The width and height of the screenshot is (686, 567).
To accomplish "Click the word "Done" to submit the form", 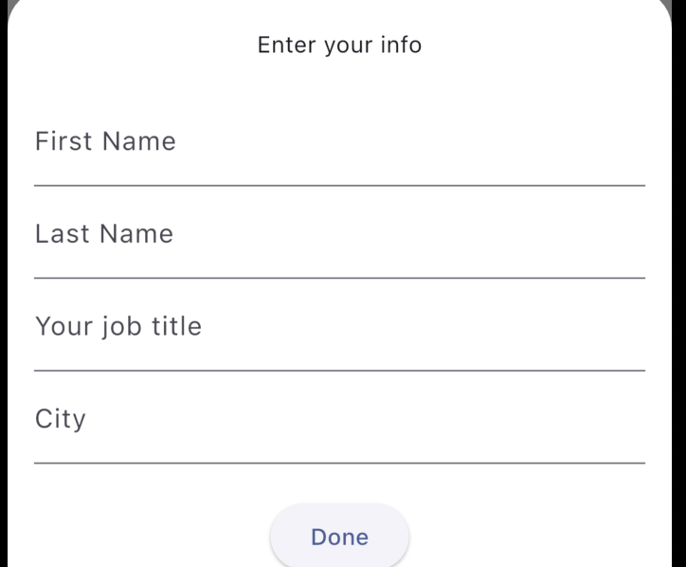I will [339, 537].
